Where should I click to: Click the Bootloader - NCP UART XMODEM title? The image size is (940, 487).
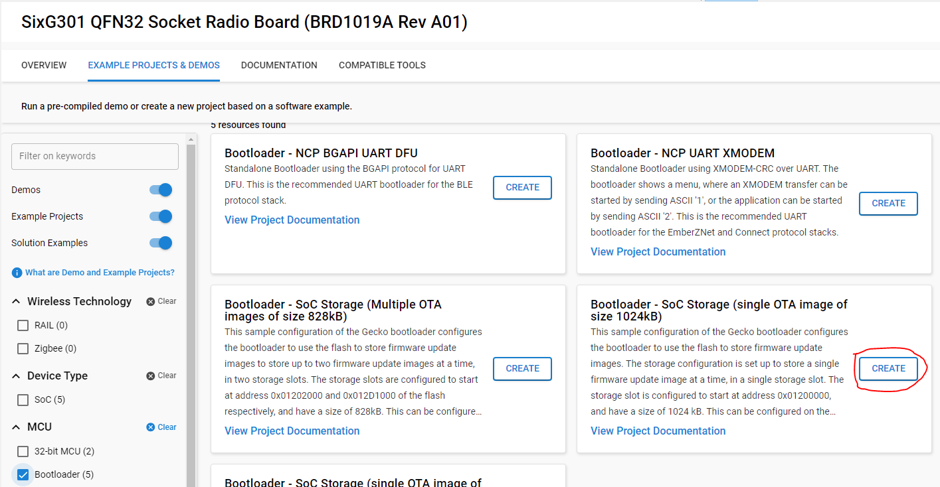[683, 153]
